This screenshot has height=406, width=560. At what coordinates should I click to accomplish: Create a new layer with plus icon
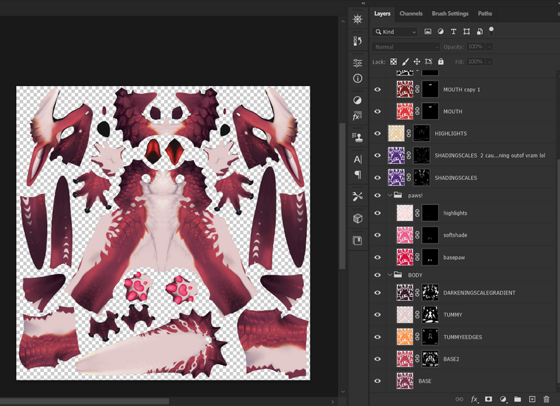pos(532,400)
